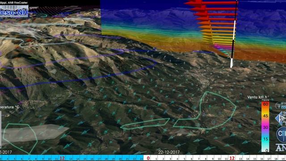286x161 pixels.
Task: Select the large green polygon outline
Action: tap(205, 110)
